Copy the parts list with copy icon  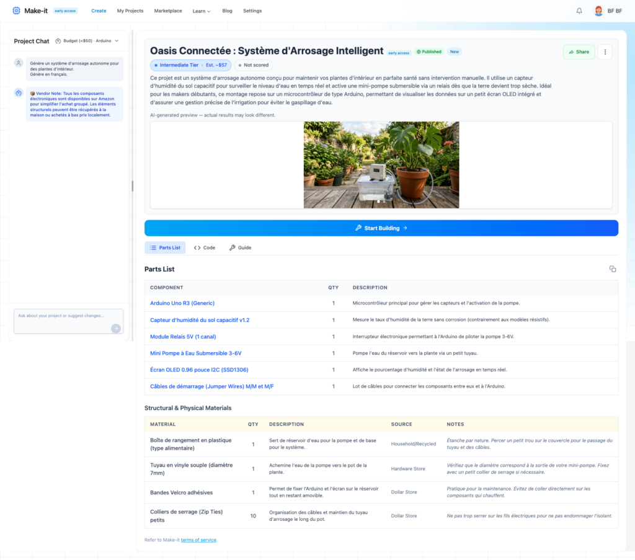click(613, 269)
